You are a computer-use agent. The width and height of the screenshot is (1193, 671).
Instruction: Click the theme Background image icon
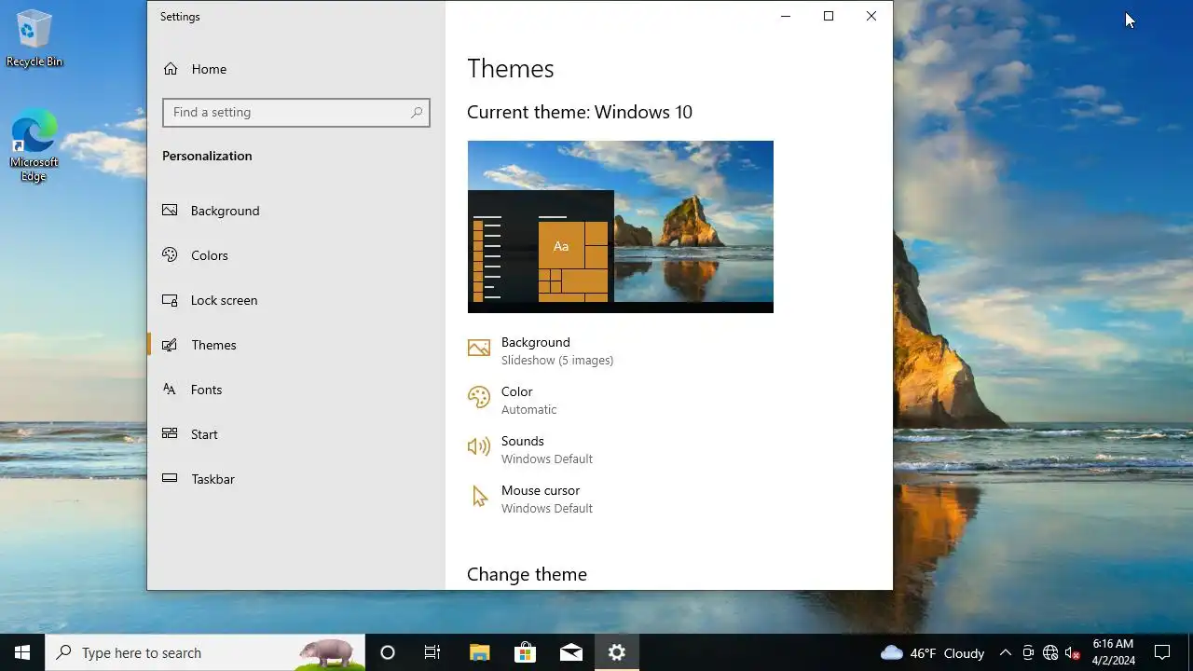(479, 349)
